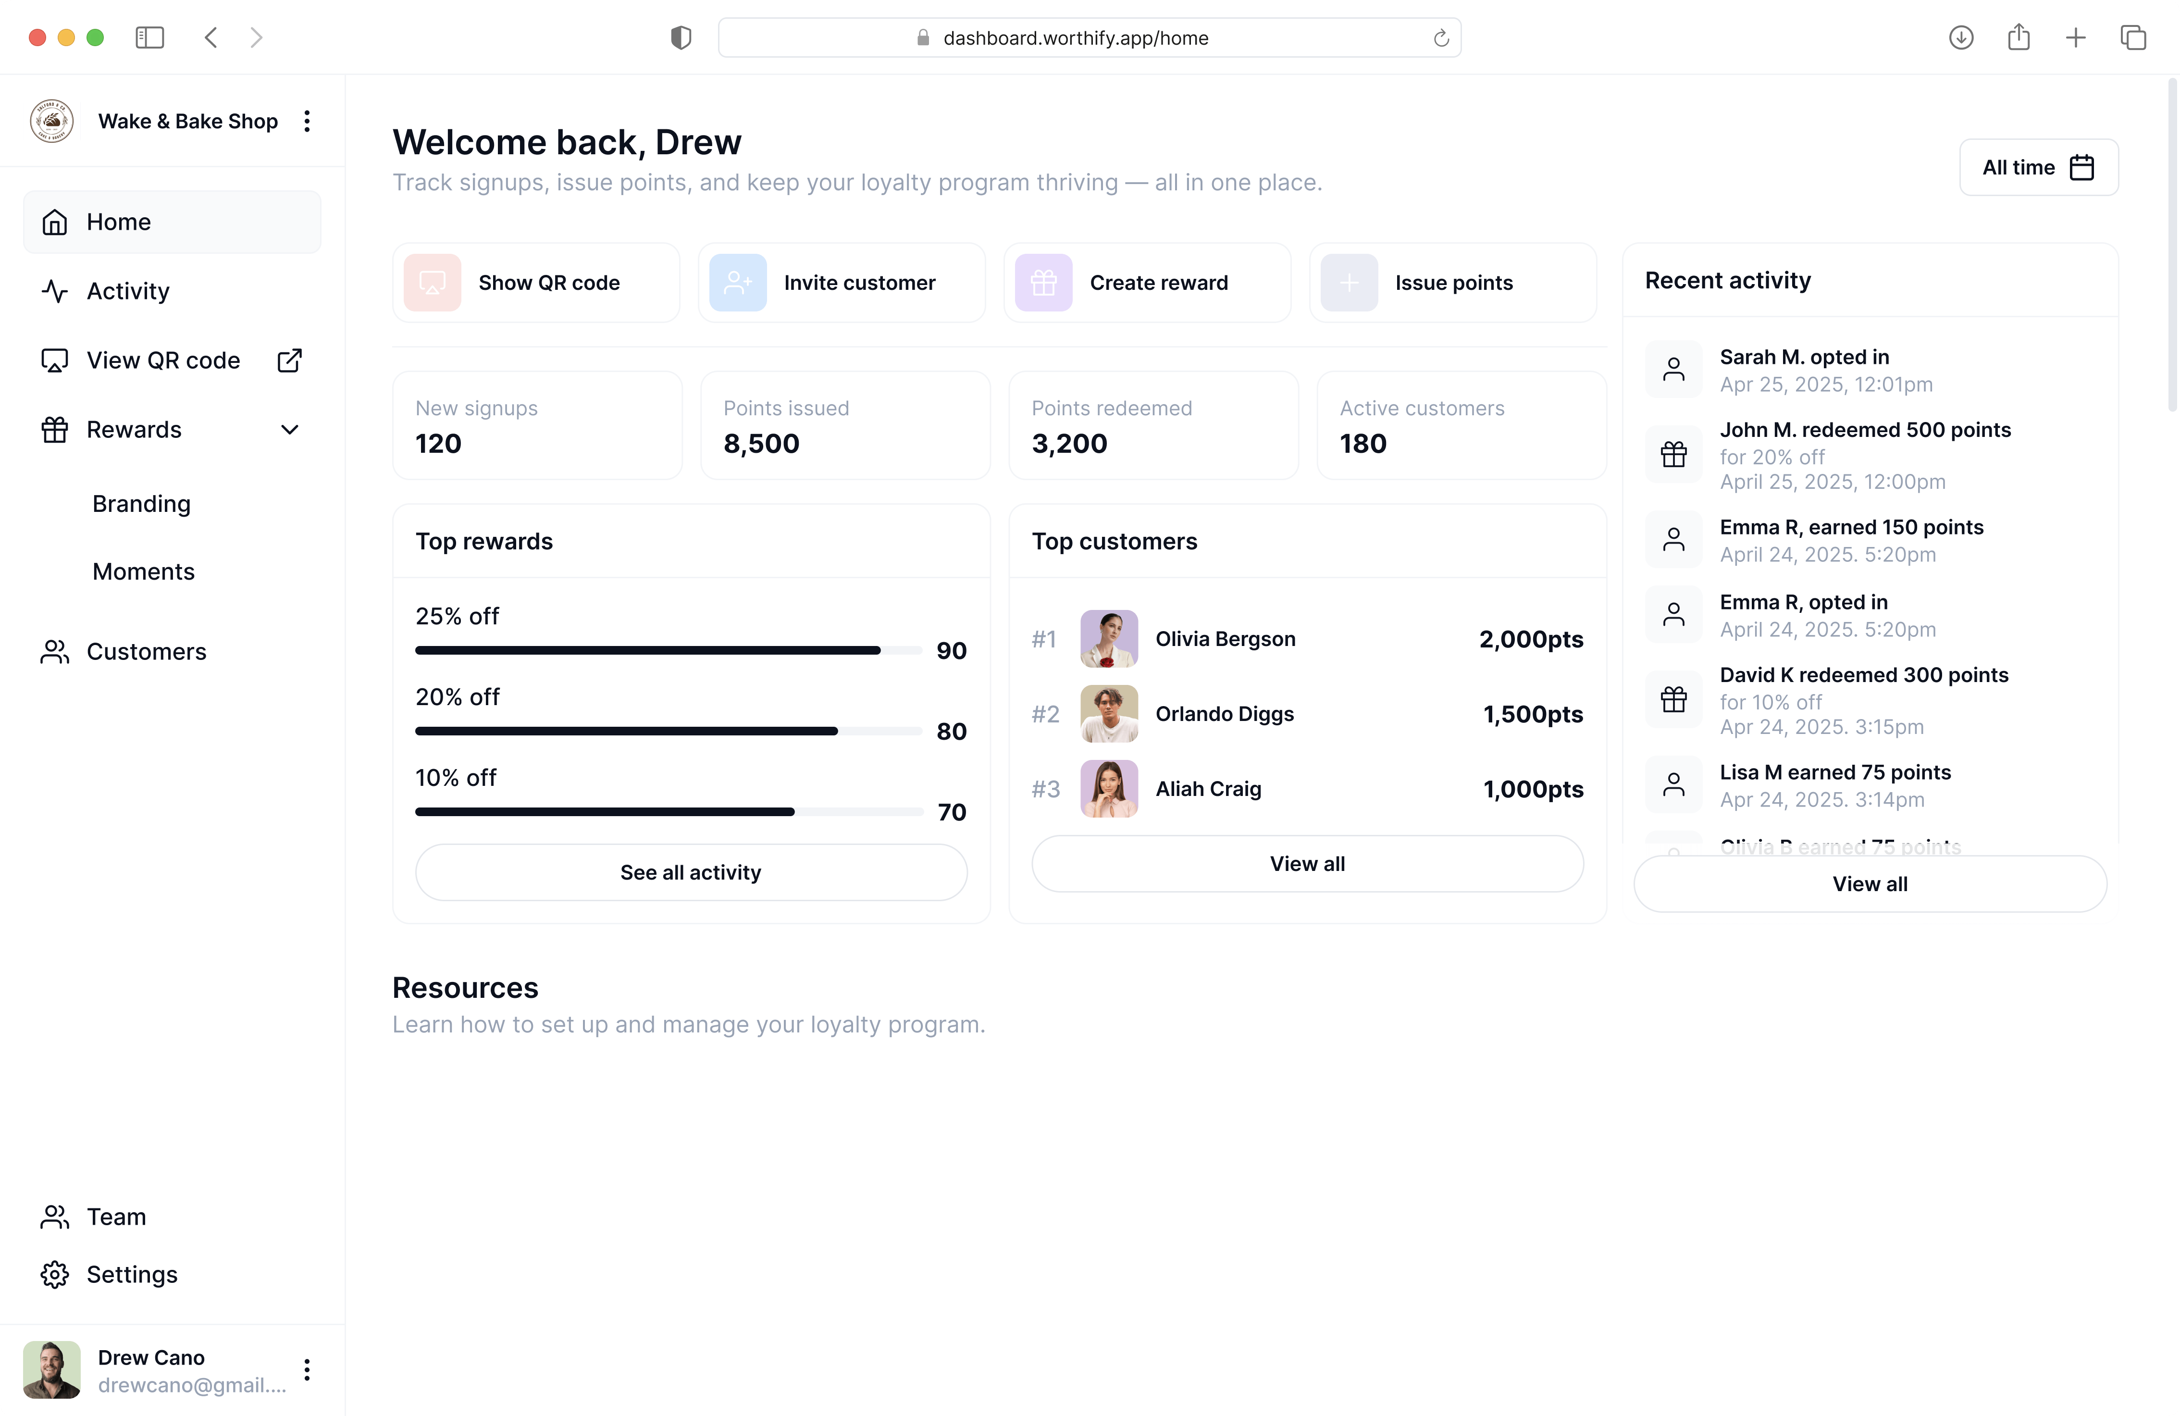Click the browser share icon
This screenshot has width=2180, height=1416.
[x=2019, y=37]
